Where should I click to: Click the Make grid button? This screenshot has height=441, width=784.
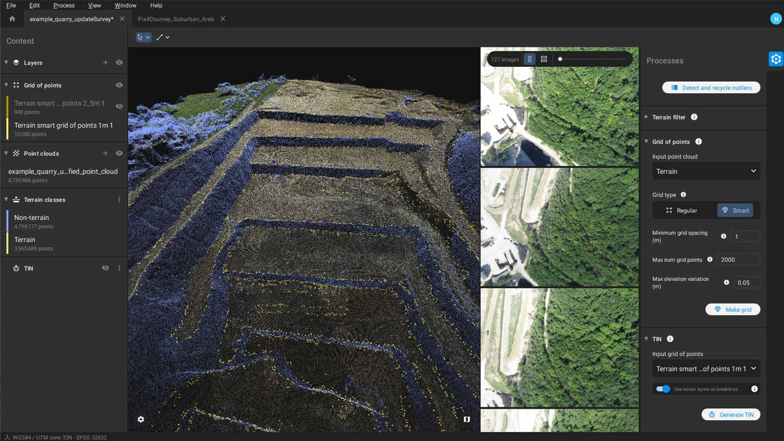(x=733, y=310)
